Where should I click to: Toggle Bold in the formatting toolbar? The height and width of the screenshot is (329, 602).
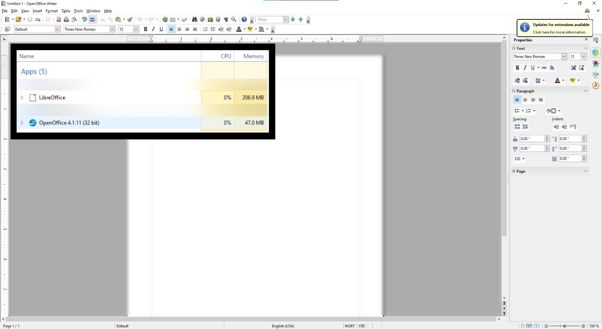[145, 29]
